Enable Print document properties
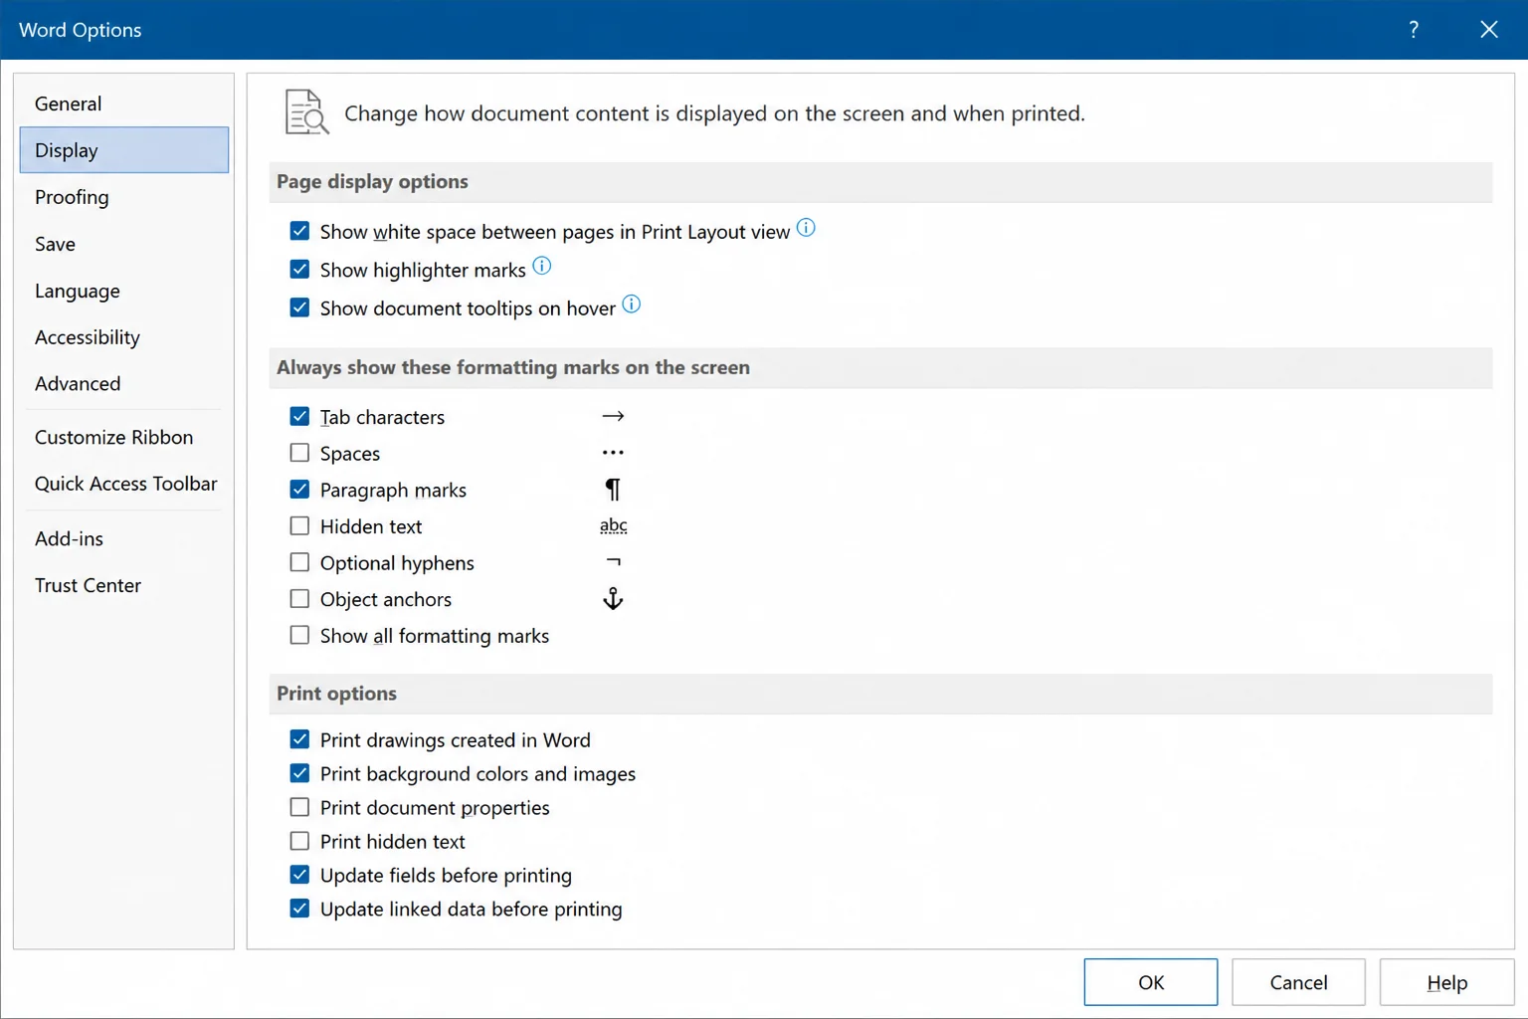The image size is (1528, 1019). pyautogui.click(x=299, y=807)
